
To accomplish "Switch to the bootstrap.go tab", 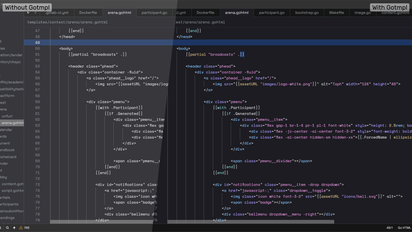I will (x=307, y=13).
